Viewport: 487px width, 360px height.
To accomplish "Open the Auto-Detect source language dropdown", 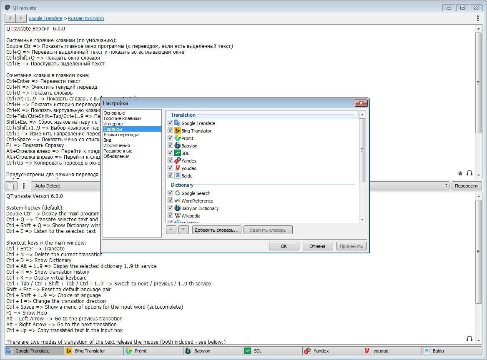I will [x=66, y=186].
